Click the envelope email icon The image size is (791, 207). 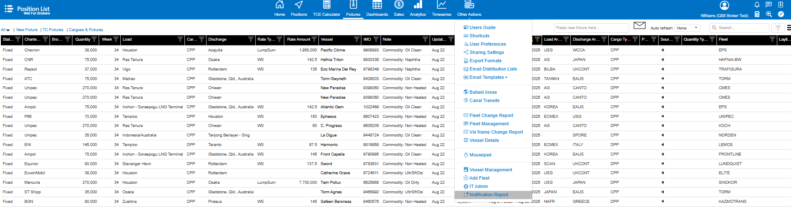coord(639,26)
